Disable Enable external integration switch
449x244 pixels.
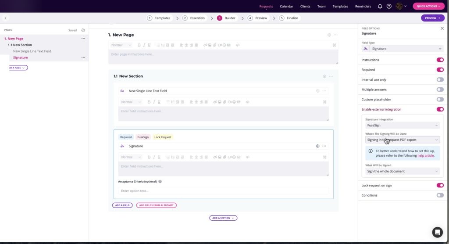click(440, 109)
